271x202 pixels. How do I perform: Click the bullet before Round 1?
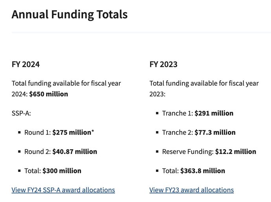point(19,132)
